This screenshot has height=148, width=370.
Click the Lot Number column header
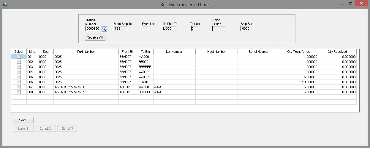point(174,52)
